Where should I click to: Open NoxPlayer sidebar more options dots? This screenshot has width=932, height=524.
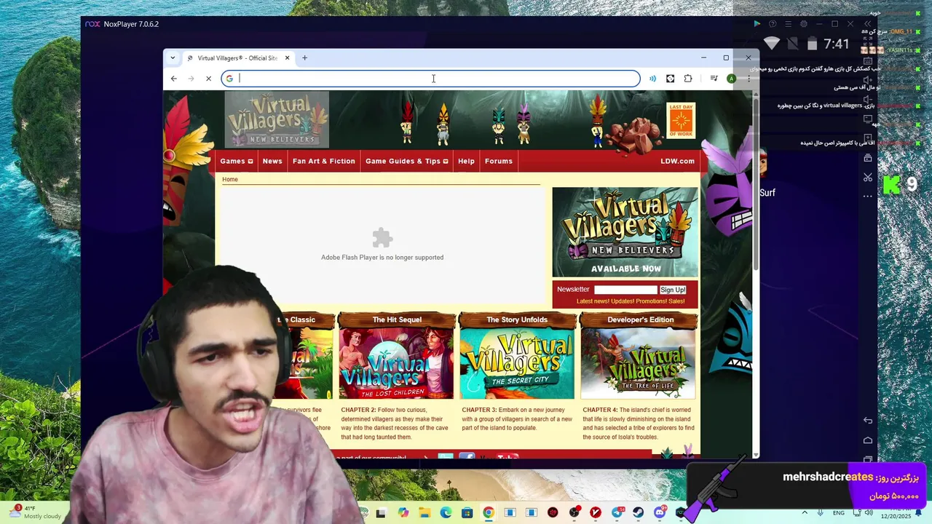[867, 196]
